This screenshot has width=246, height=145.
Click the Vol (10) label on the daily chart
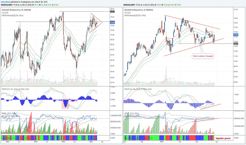pyautogui.click(x=127, y=13)
